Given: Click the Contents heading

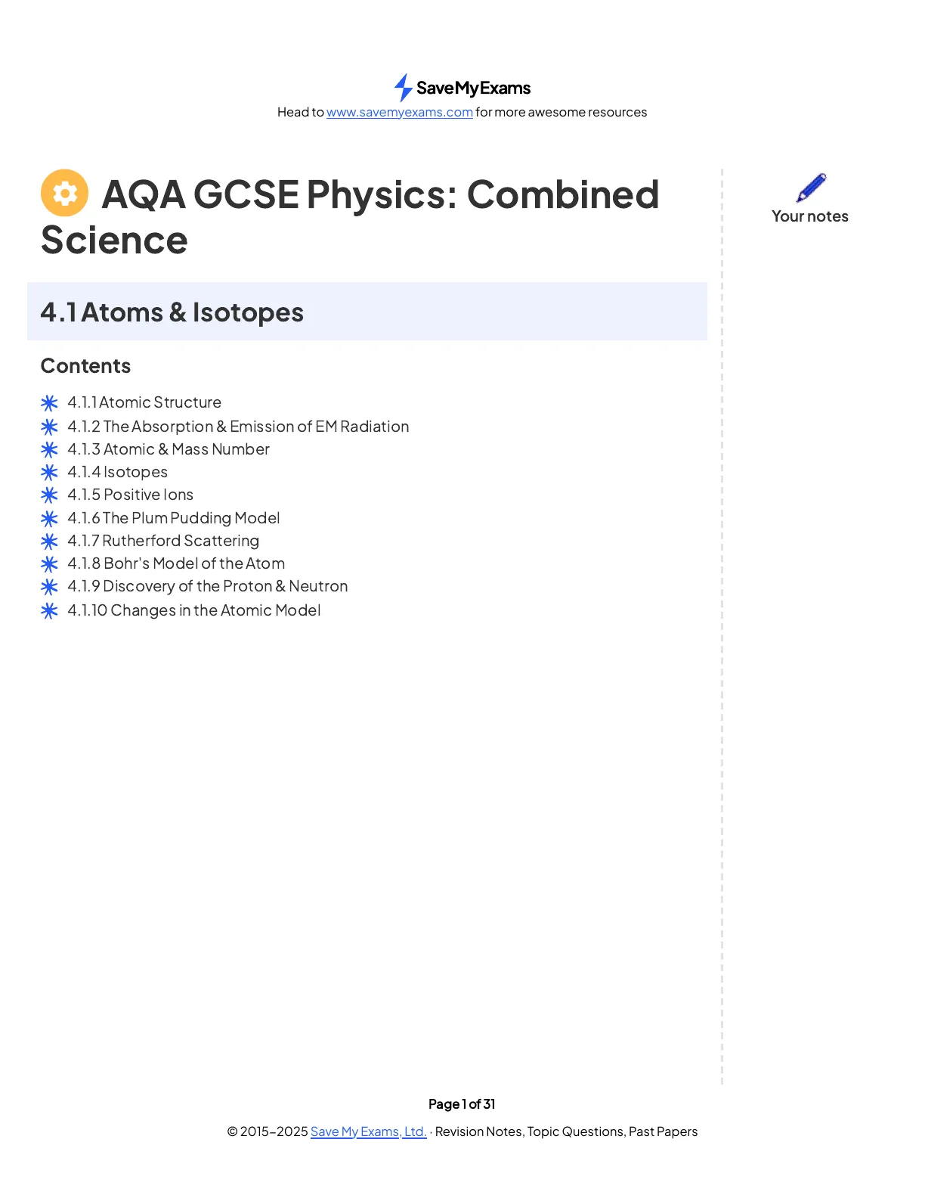Looking at the screenshot, I should click(x=85, y=366).
